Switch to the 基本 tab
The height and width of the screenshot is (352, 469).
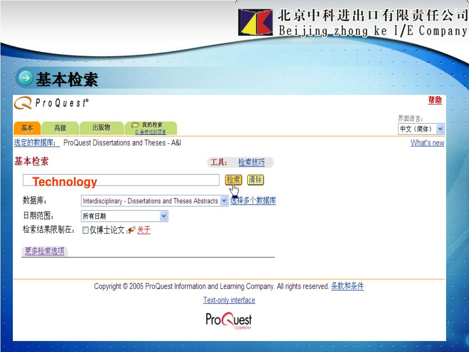point(27,128)
